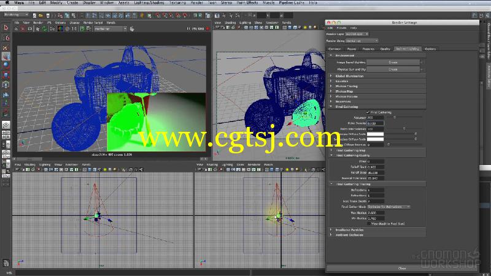The image size is (491, 276).
Task: Select the Paint Selection tool in toolbox
Action: tap(6, 48)
